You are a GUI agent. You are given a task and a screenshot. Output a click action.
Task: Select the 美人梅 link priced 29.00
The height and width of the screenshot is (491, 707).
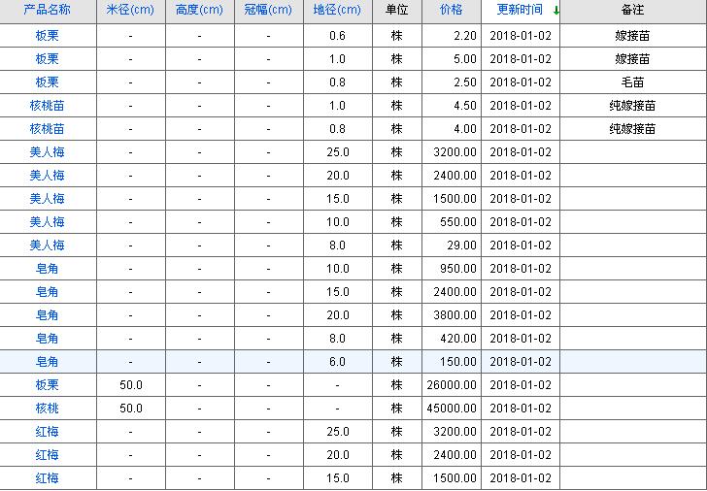coord(47,245)
